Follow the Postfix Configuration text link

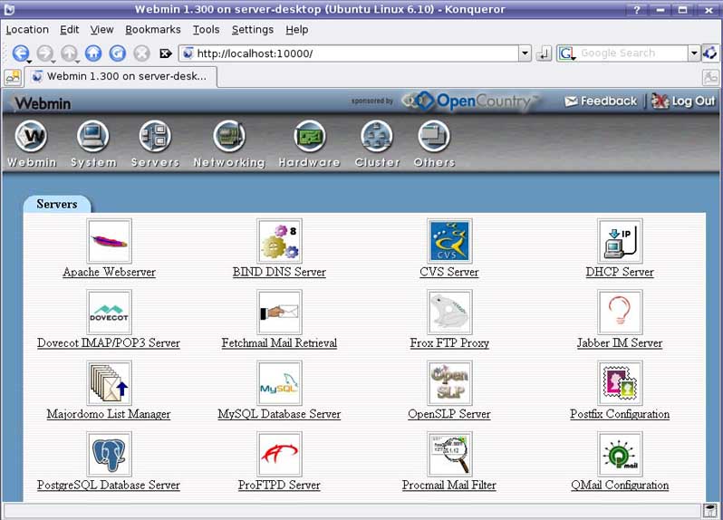tap(620, 414)
